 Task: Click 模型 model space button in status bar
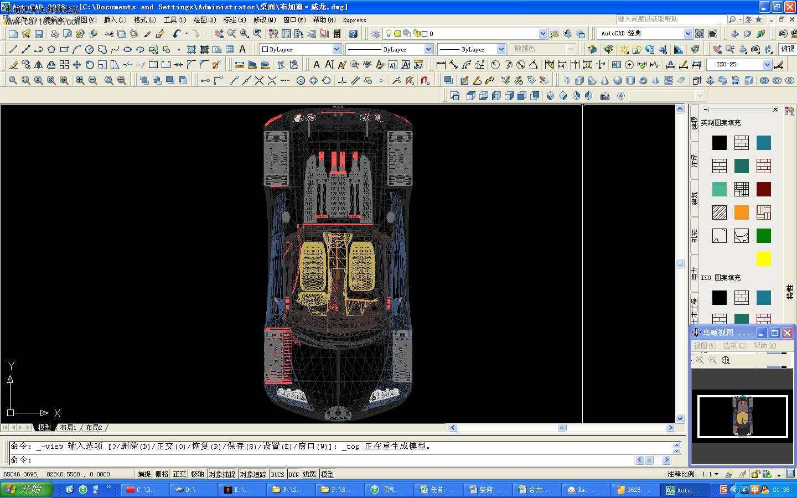tap(327, 474)
